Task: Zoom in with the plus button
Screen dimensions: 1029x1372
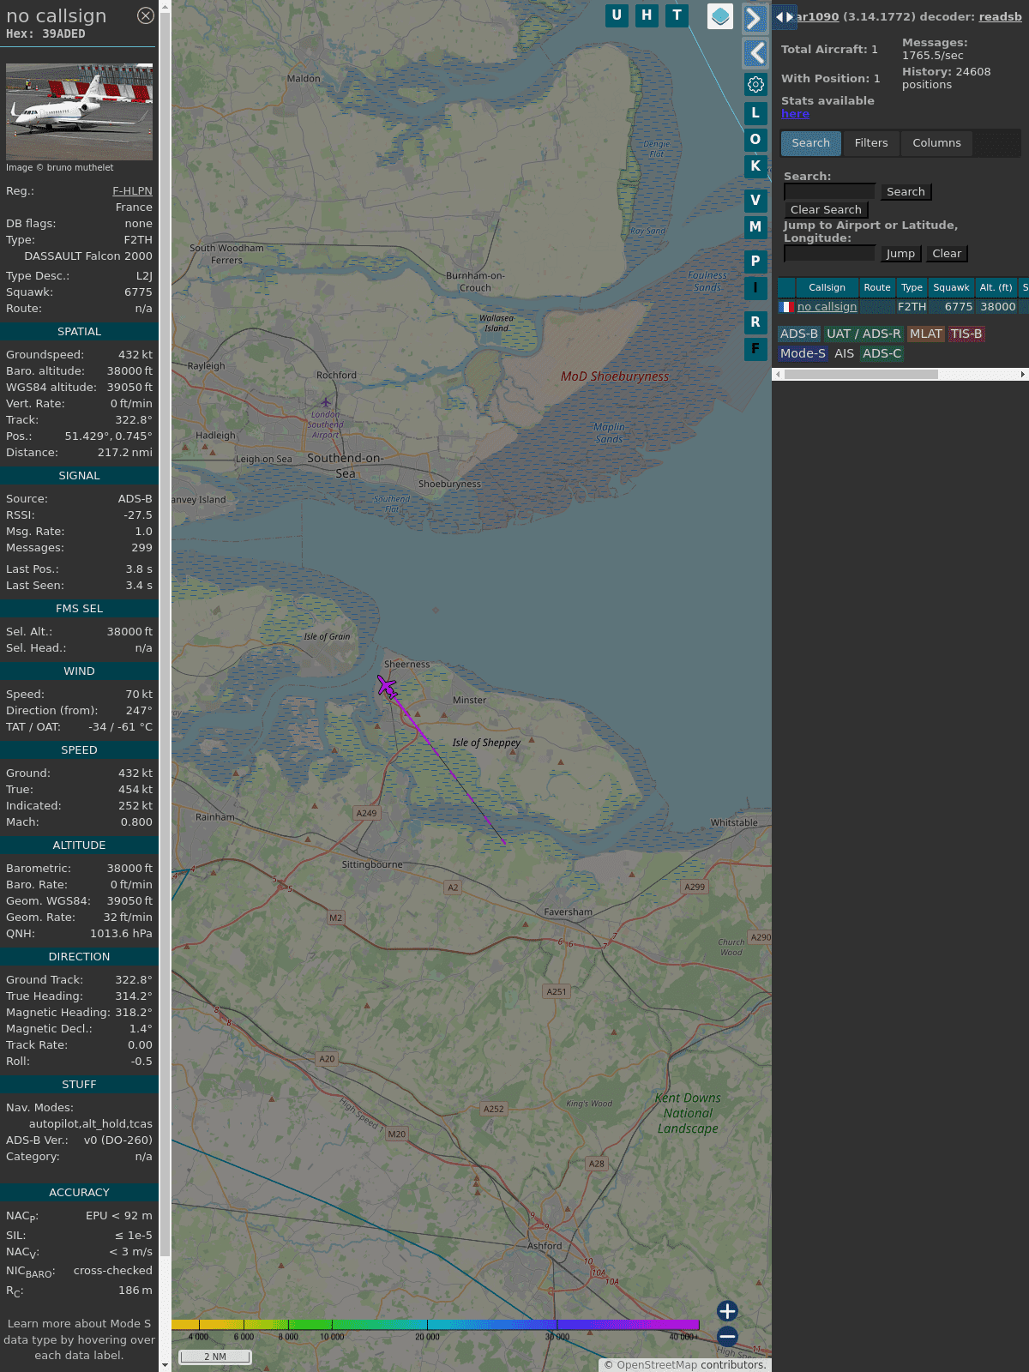Action: [727, 1310]
